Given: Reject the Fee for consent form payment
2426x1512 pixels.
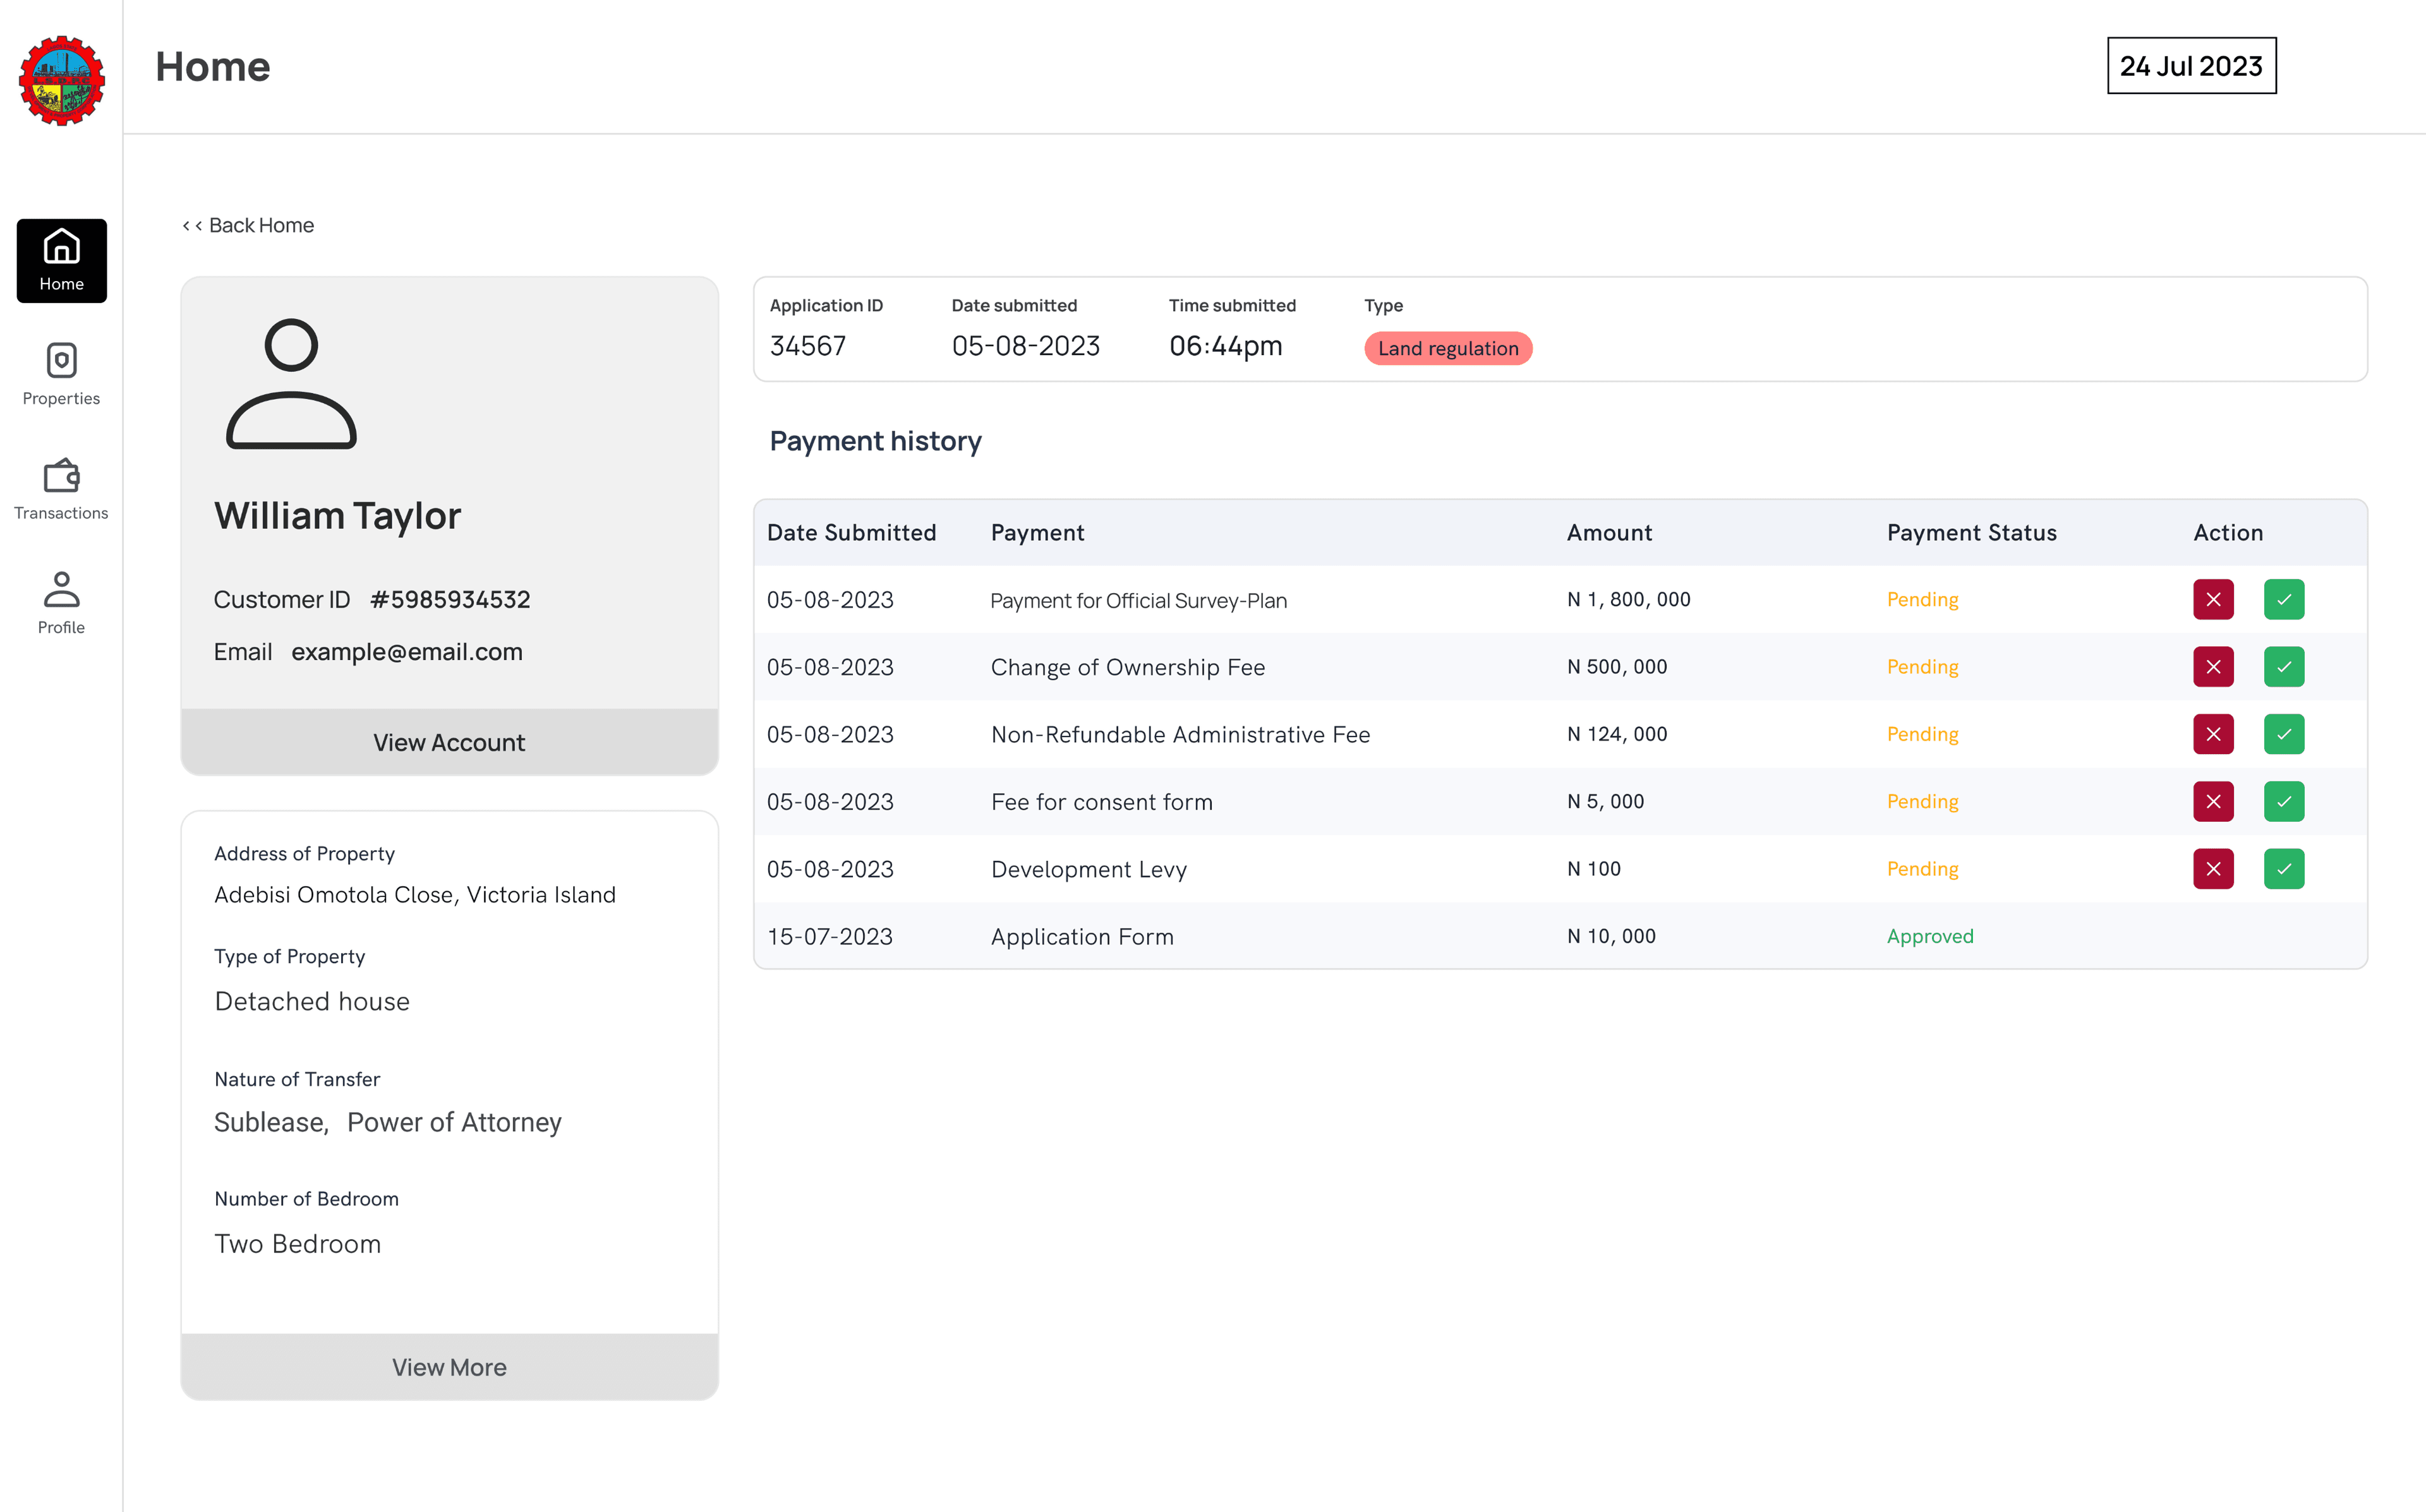Looking at the screenshot, I should [2214, 801].
